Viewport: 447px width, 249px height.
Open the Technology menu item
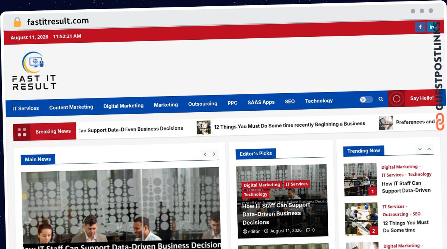tap(319, 101)
